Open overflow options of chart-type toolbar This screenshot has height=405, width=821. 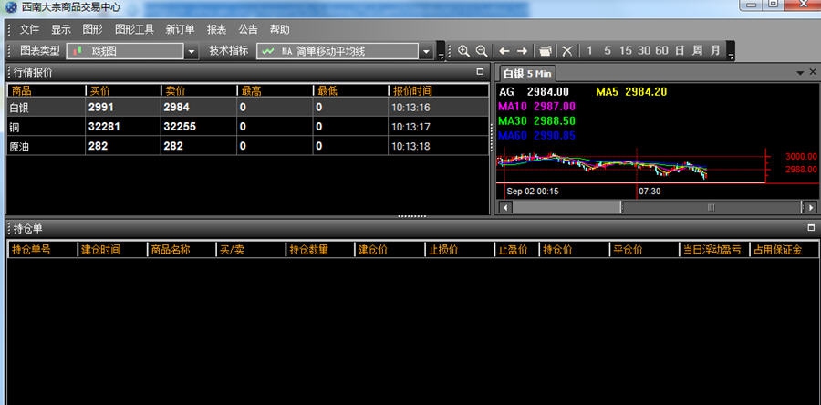(441, 51)
